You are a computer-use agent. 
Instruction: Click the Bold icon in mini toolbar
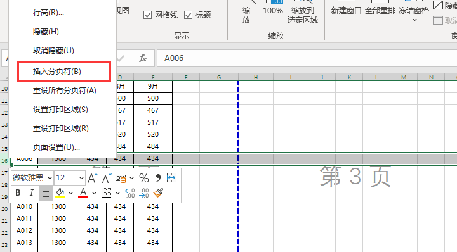pyautogui.click(x=18, y=192)
